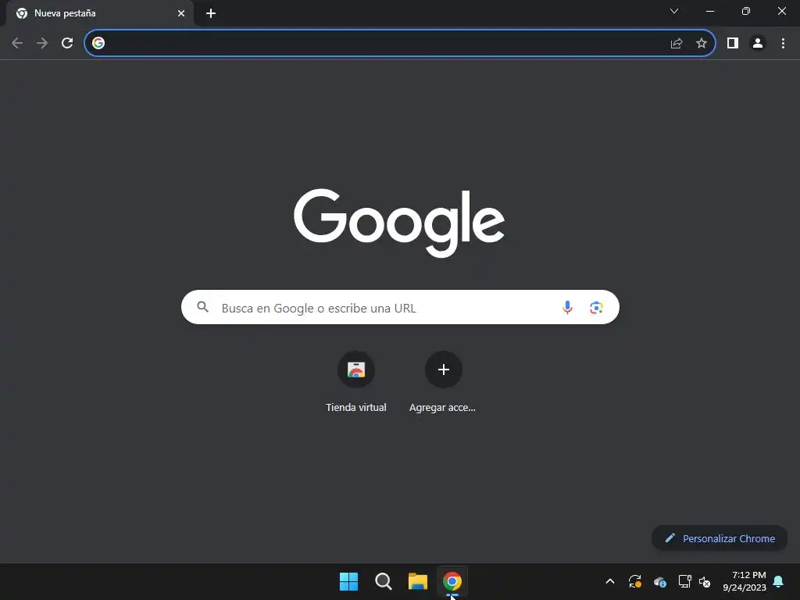This screenshot has height=600, width=800.
Task: Go back using the back arrow
Action: pyautogui.click(x=17, y=43)
